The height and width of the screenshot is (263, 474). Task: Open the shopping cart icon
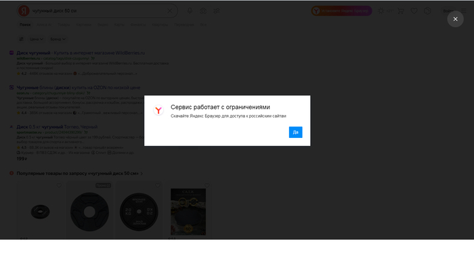(401, 11)
